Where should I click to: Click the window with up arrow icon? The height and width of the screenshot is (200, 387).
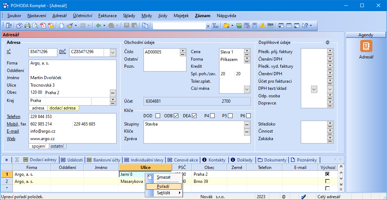(297, 25)
